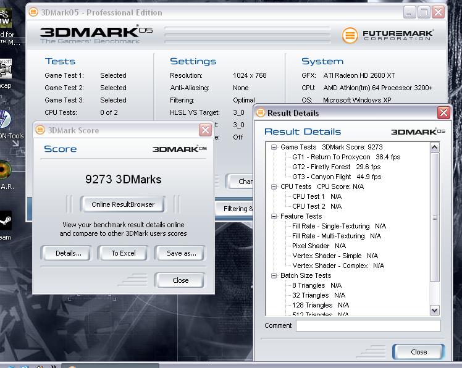Close the 3DMark Score dialog via Close button
462x368 pixels.
coord(180,280)
